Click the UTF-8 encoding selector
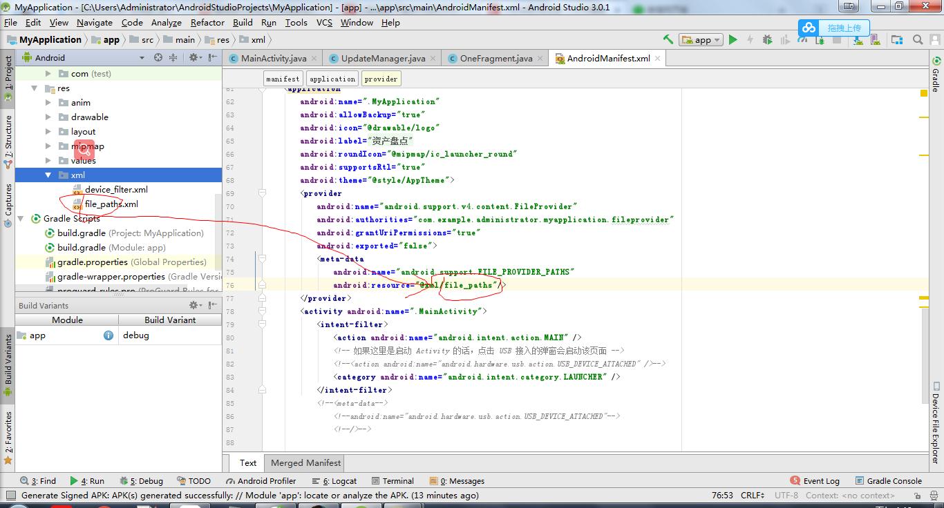944x508 pixels. click(x=786, y=496)
